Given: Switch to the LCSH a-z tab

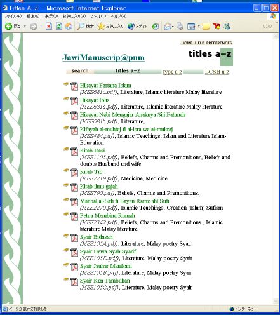Looking at the screenshot, I should [217, 72].
